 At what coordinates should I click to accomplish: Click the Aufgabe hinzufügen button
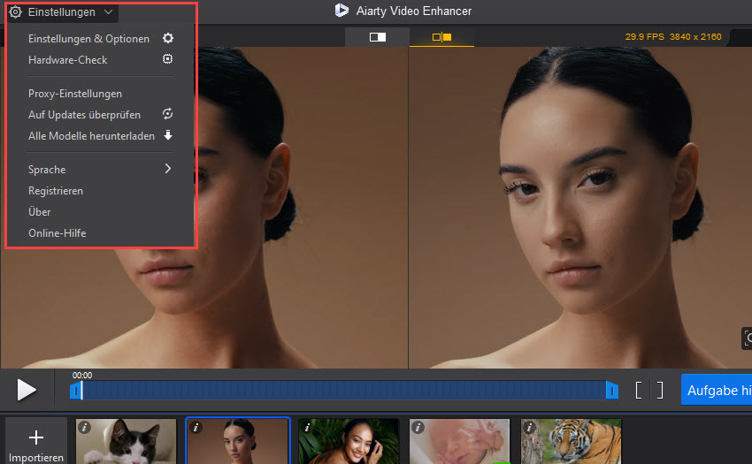click(717, 390)
